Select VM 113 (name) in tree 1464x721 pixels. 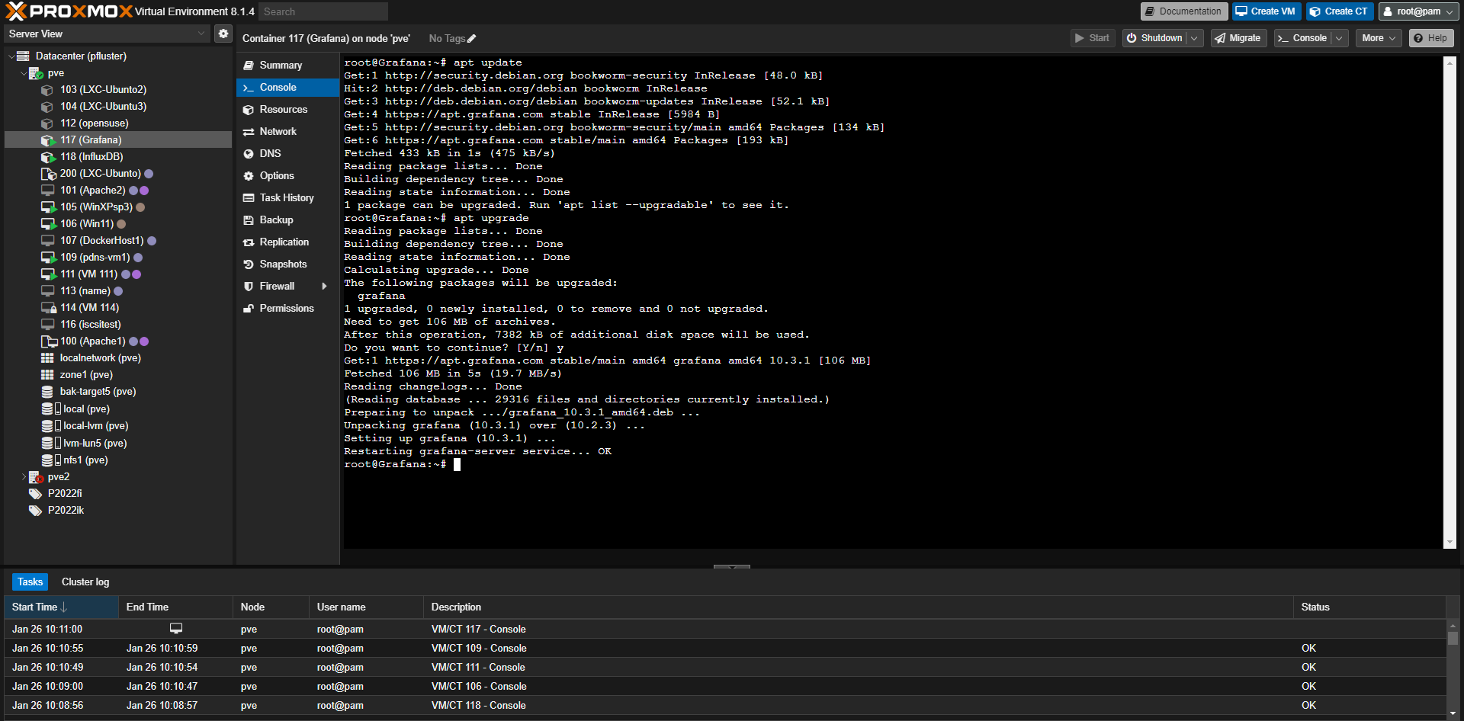(85, 291)
